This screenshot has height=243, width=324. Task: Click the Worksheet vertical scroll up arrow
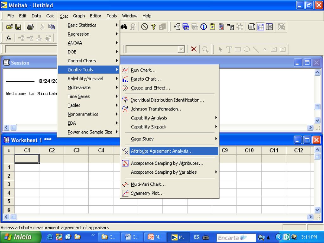(317, 149)
